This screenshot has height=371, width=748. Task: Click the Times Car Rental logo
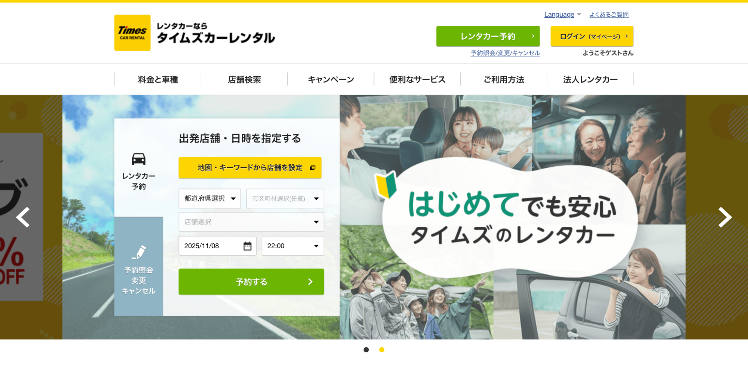click(x=132, y=33)
